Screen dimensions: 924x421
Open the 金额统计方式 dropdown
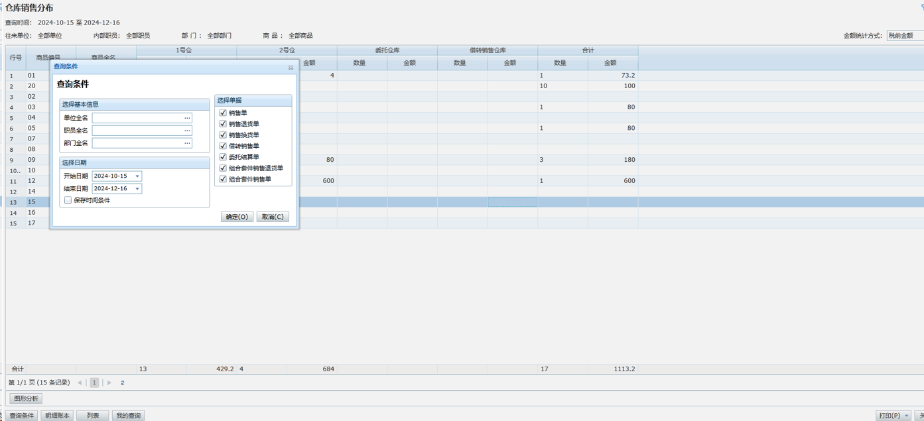point(905,36)
